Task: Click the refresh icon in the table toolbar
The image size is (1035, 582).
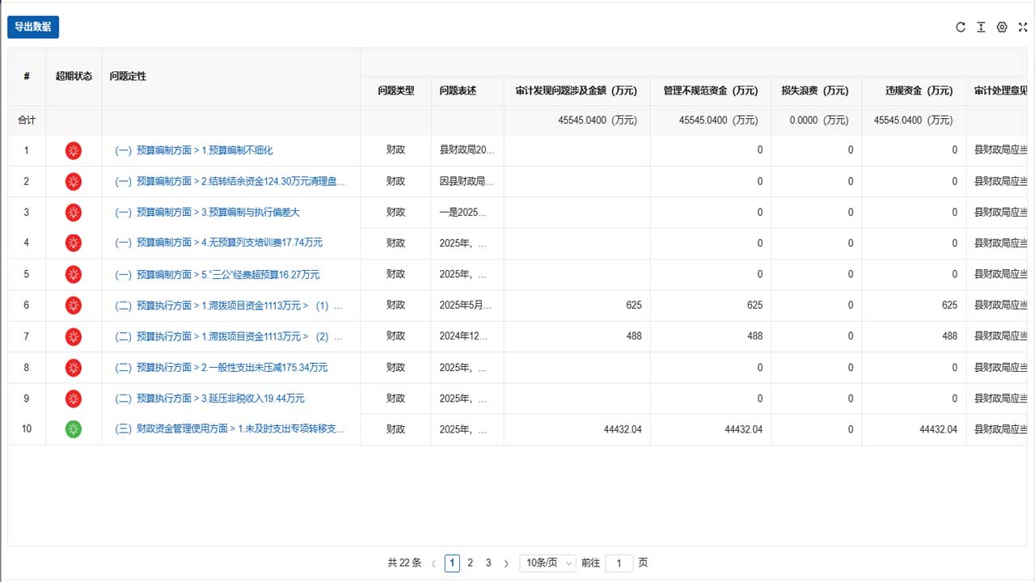Action: click(961, 27)
